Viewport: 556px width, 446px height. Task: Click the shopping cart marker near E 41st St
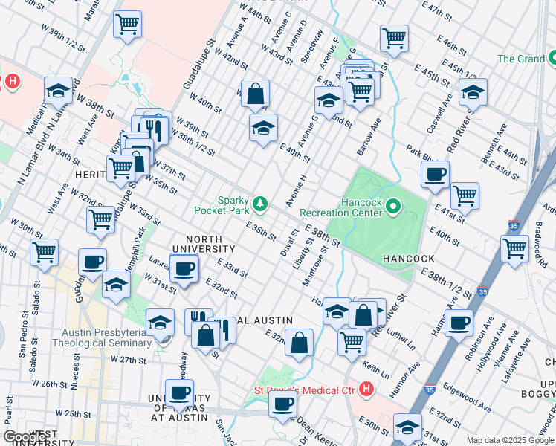tap(465, 196)
